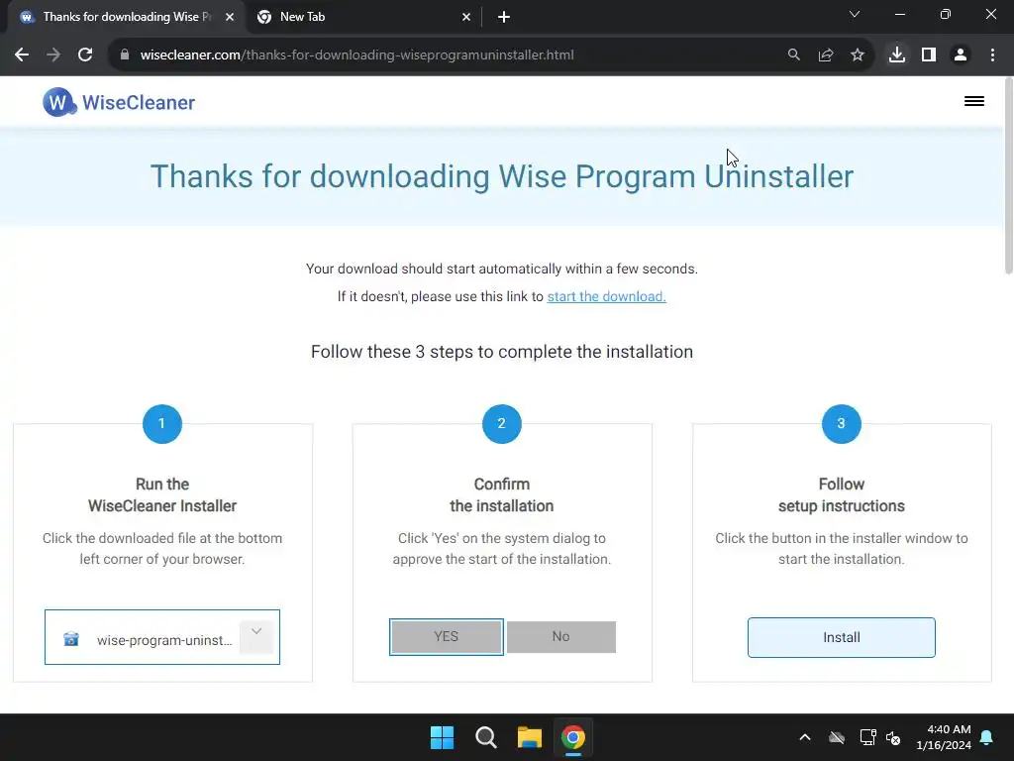Click the muted volume tray icon
1014x761 pixels.
point(893,737)
